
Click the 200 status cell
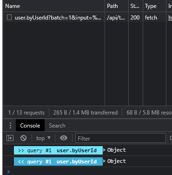(x=135, y=18)
